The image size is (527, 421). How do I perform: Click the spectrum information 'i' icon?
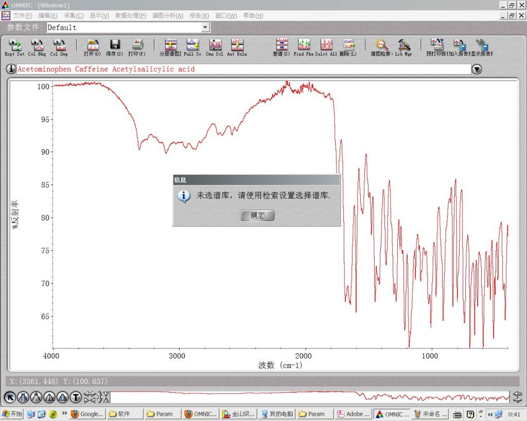(11, 69)
